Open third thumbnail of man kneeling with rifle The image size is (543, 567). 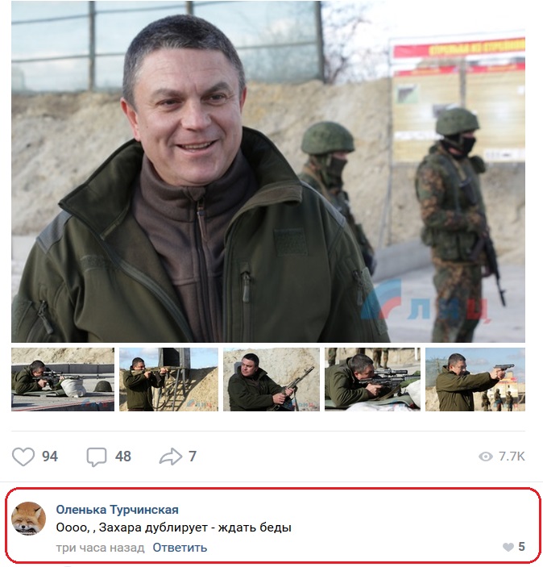[271, 379]
